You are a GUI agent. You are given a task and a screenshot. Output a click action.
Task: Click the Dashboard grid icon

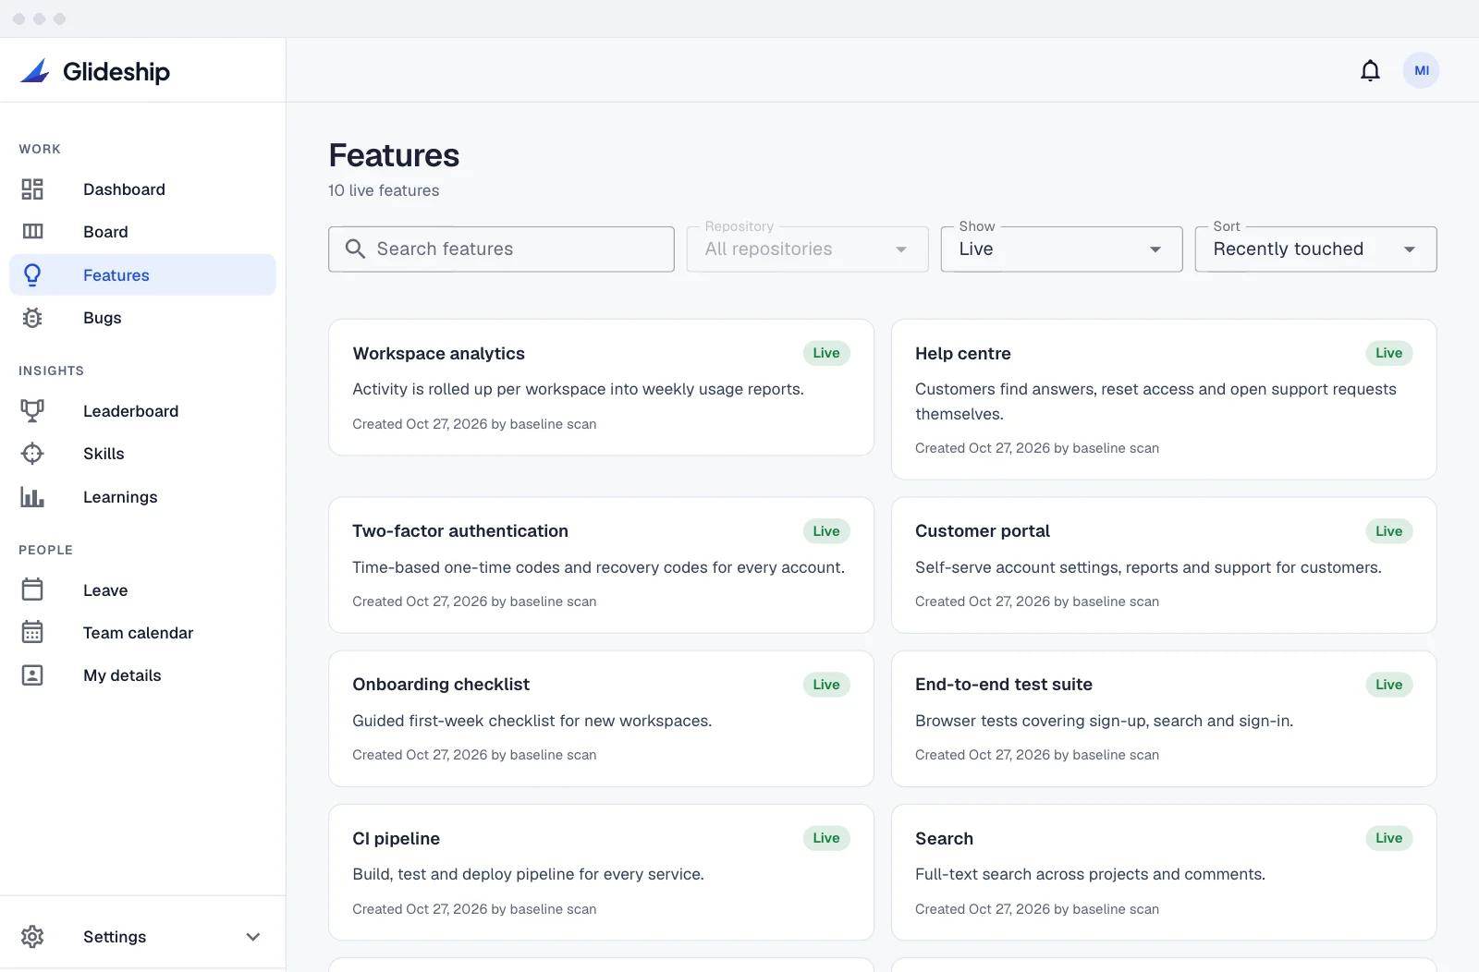[x=32, y=189]
